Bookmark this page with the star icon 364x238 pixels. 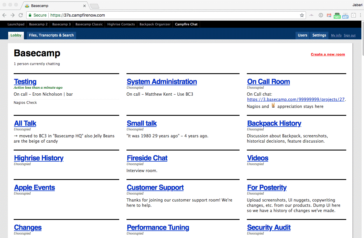[x=302, y=15]
